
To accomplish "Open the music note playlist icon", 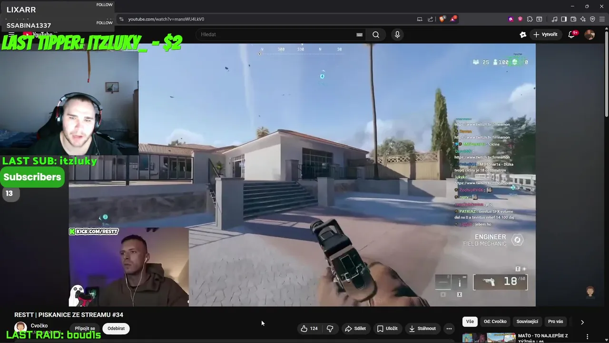I will 554,19.
